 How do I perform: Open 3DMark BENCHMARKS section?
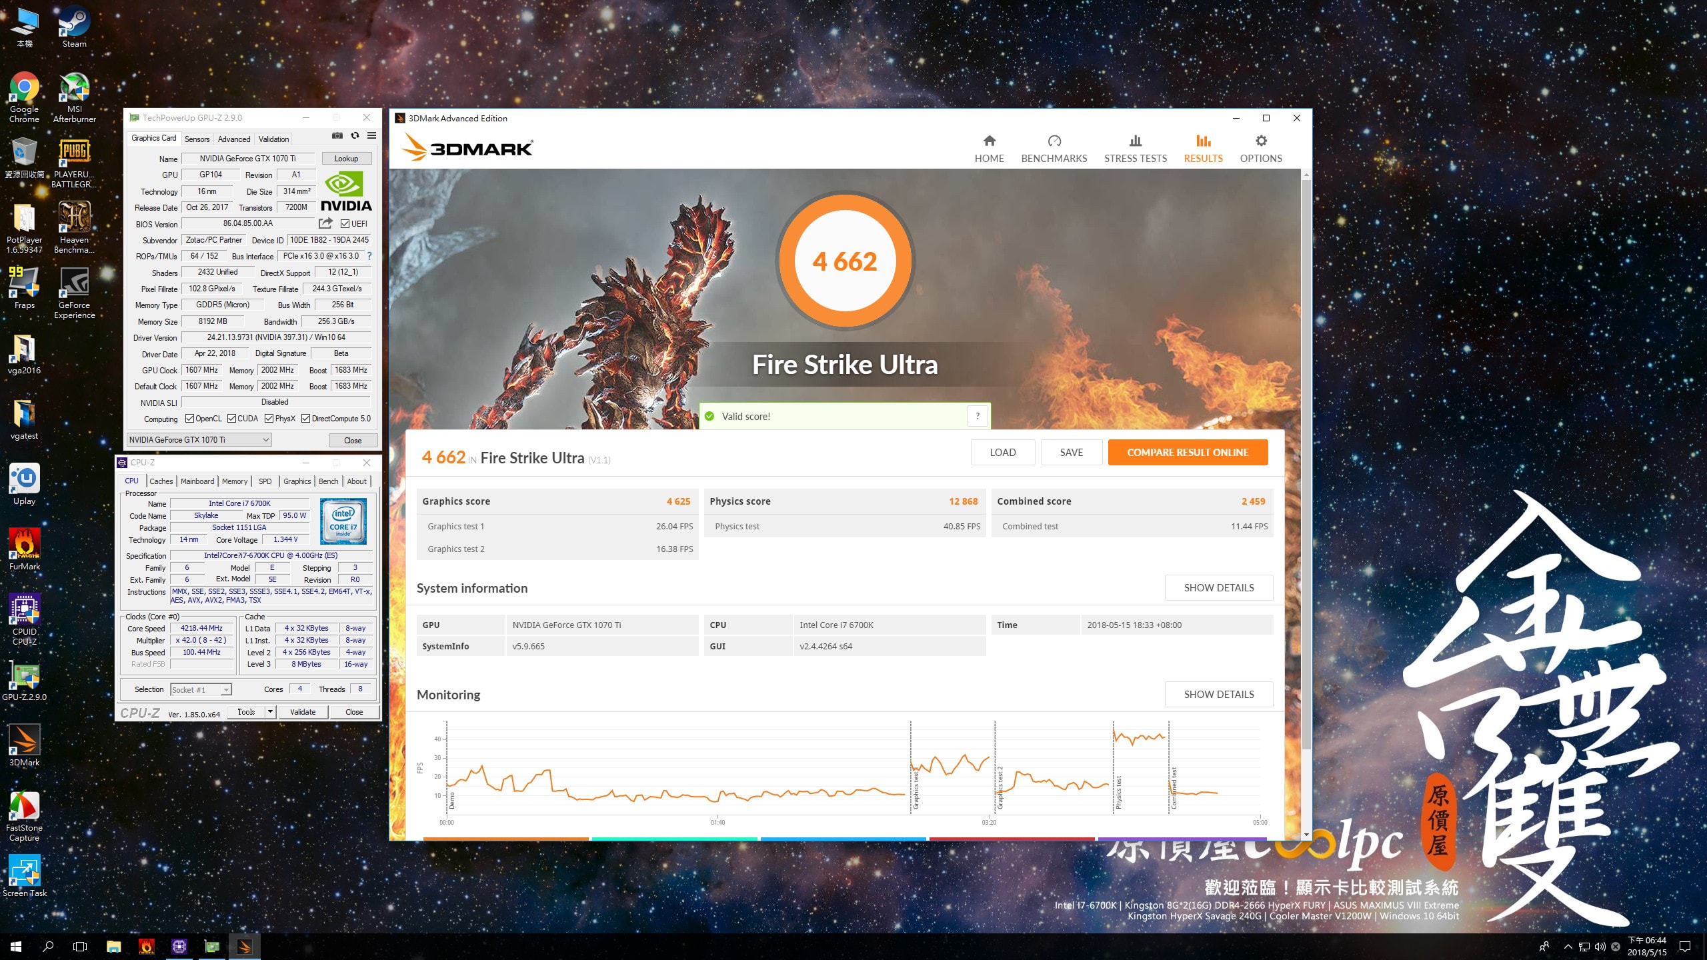[1054, 149]
